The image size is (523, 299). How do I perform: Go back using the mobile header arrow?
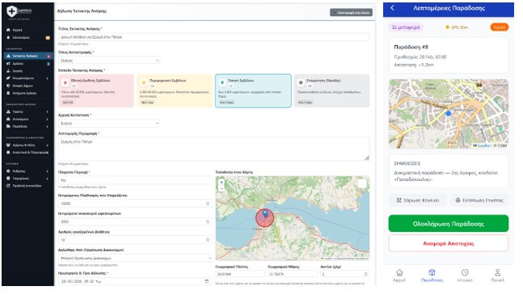pyautogui.click(x=392, y=8)
